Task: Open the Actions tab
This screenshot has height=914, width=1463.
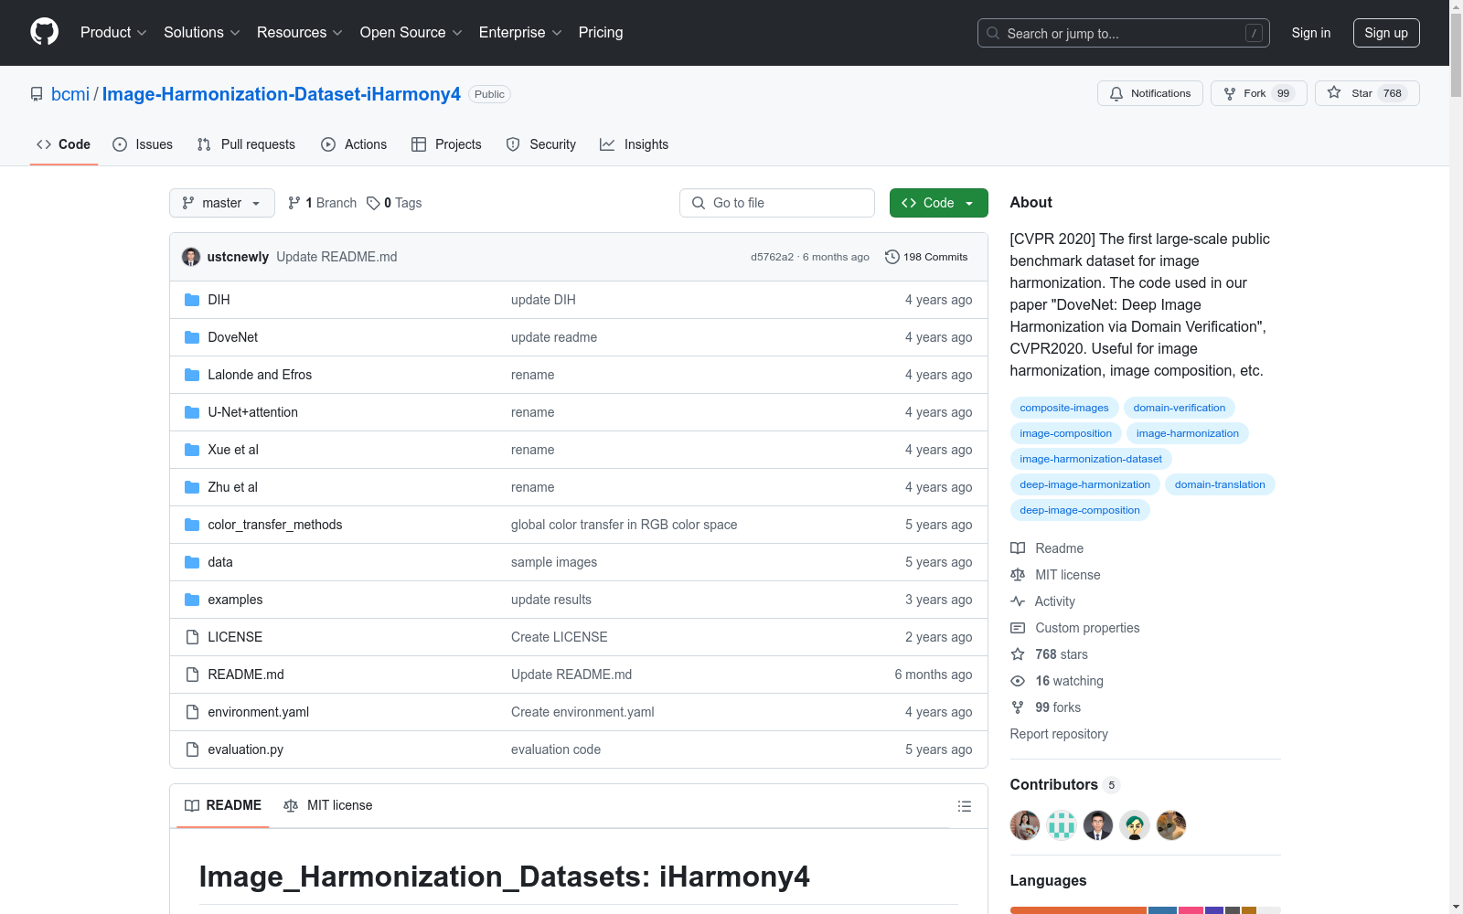Action: pyautogui.click(x=354, y=144)
